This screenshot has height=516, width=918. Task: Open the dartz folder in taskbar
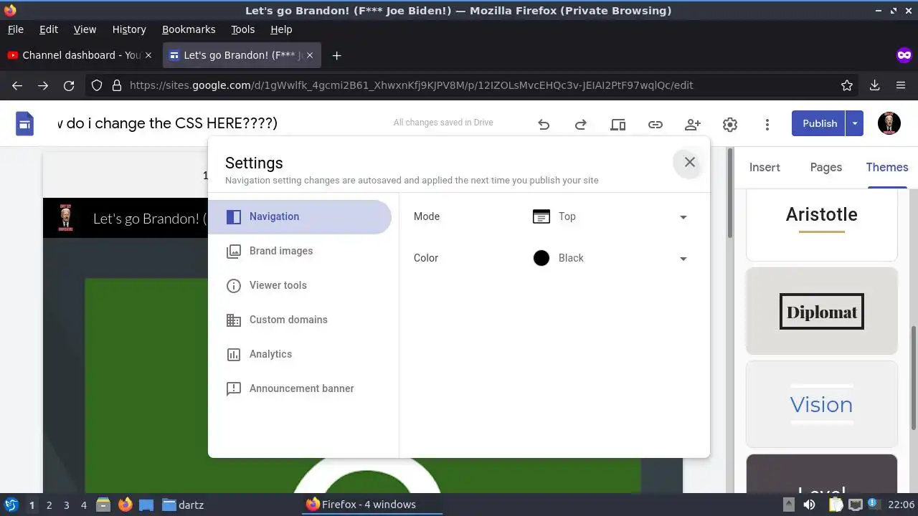183,505
